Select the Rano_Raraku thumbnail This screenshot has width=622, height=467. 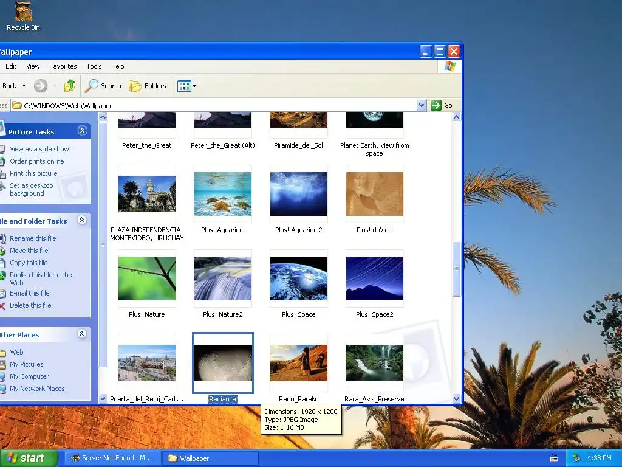[x=299, y=363]
